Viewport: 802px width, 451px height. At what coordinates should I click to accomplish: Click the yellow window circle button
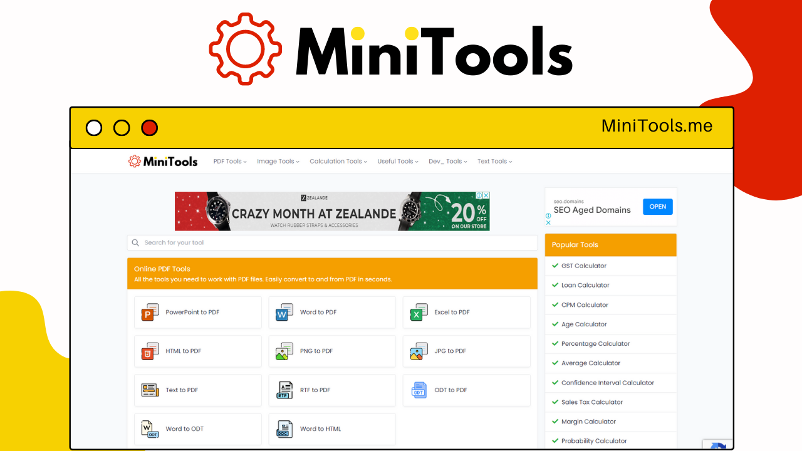pyautogui.click(x=122, y=128)
